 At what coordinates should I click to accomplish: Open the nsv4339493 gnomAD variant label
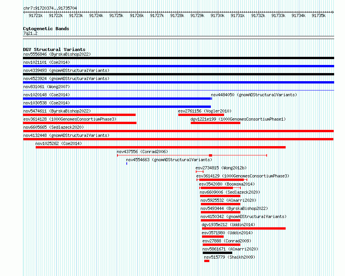[x=66, y=70]
